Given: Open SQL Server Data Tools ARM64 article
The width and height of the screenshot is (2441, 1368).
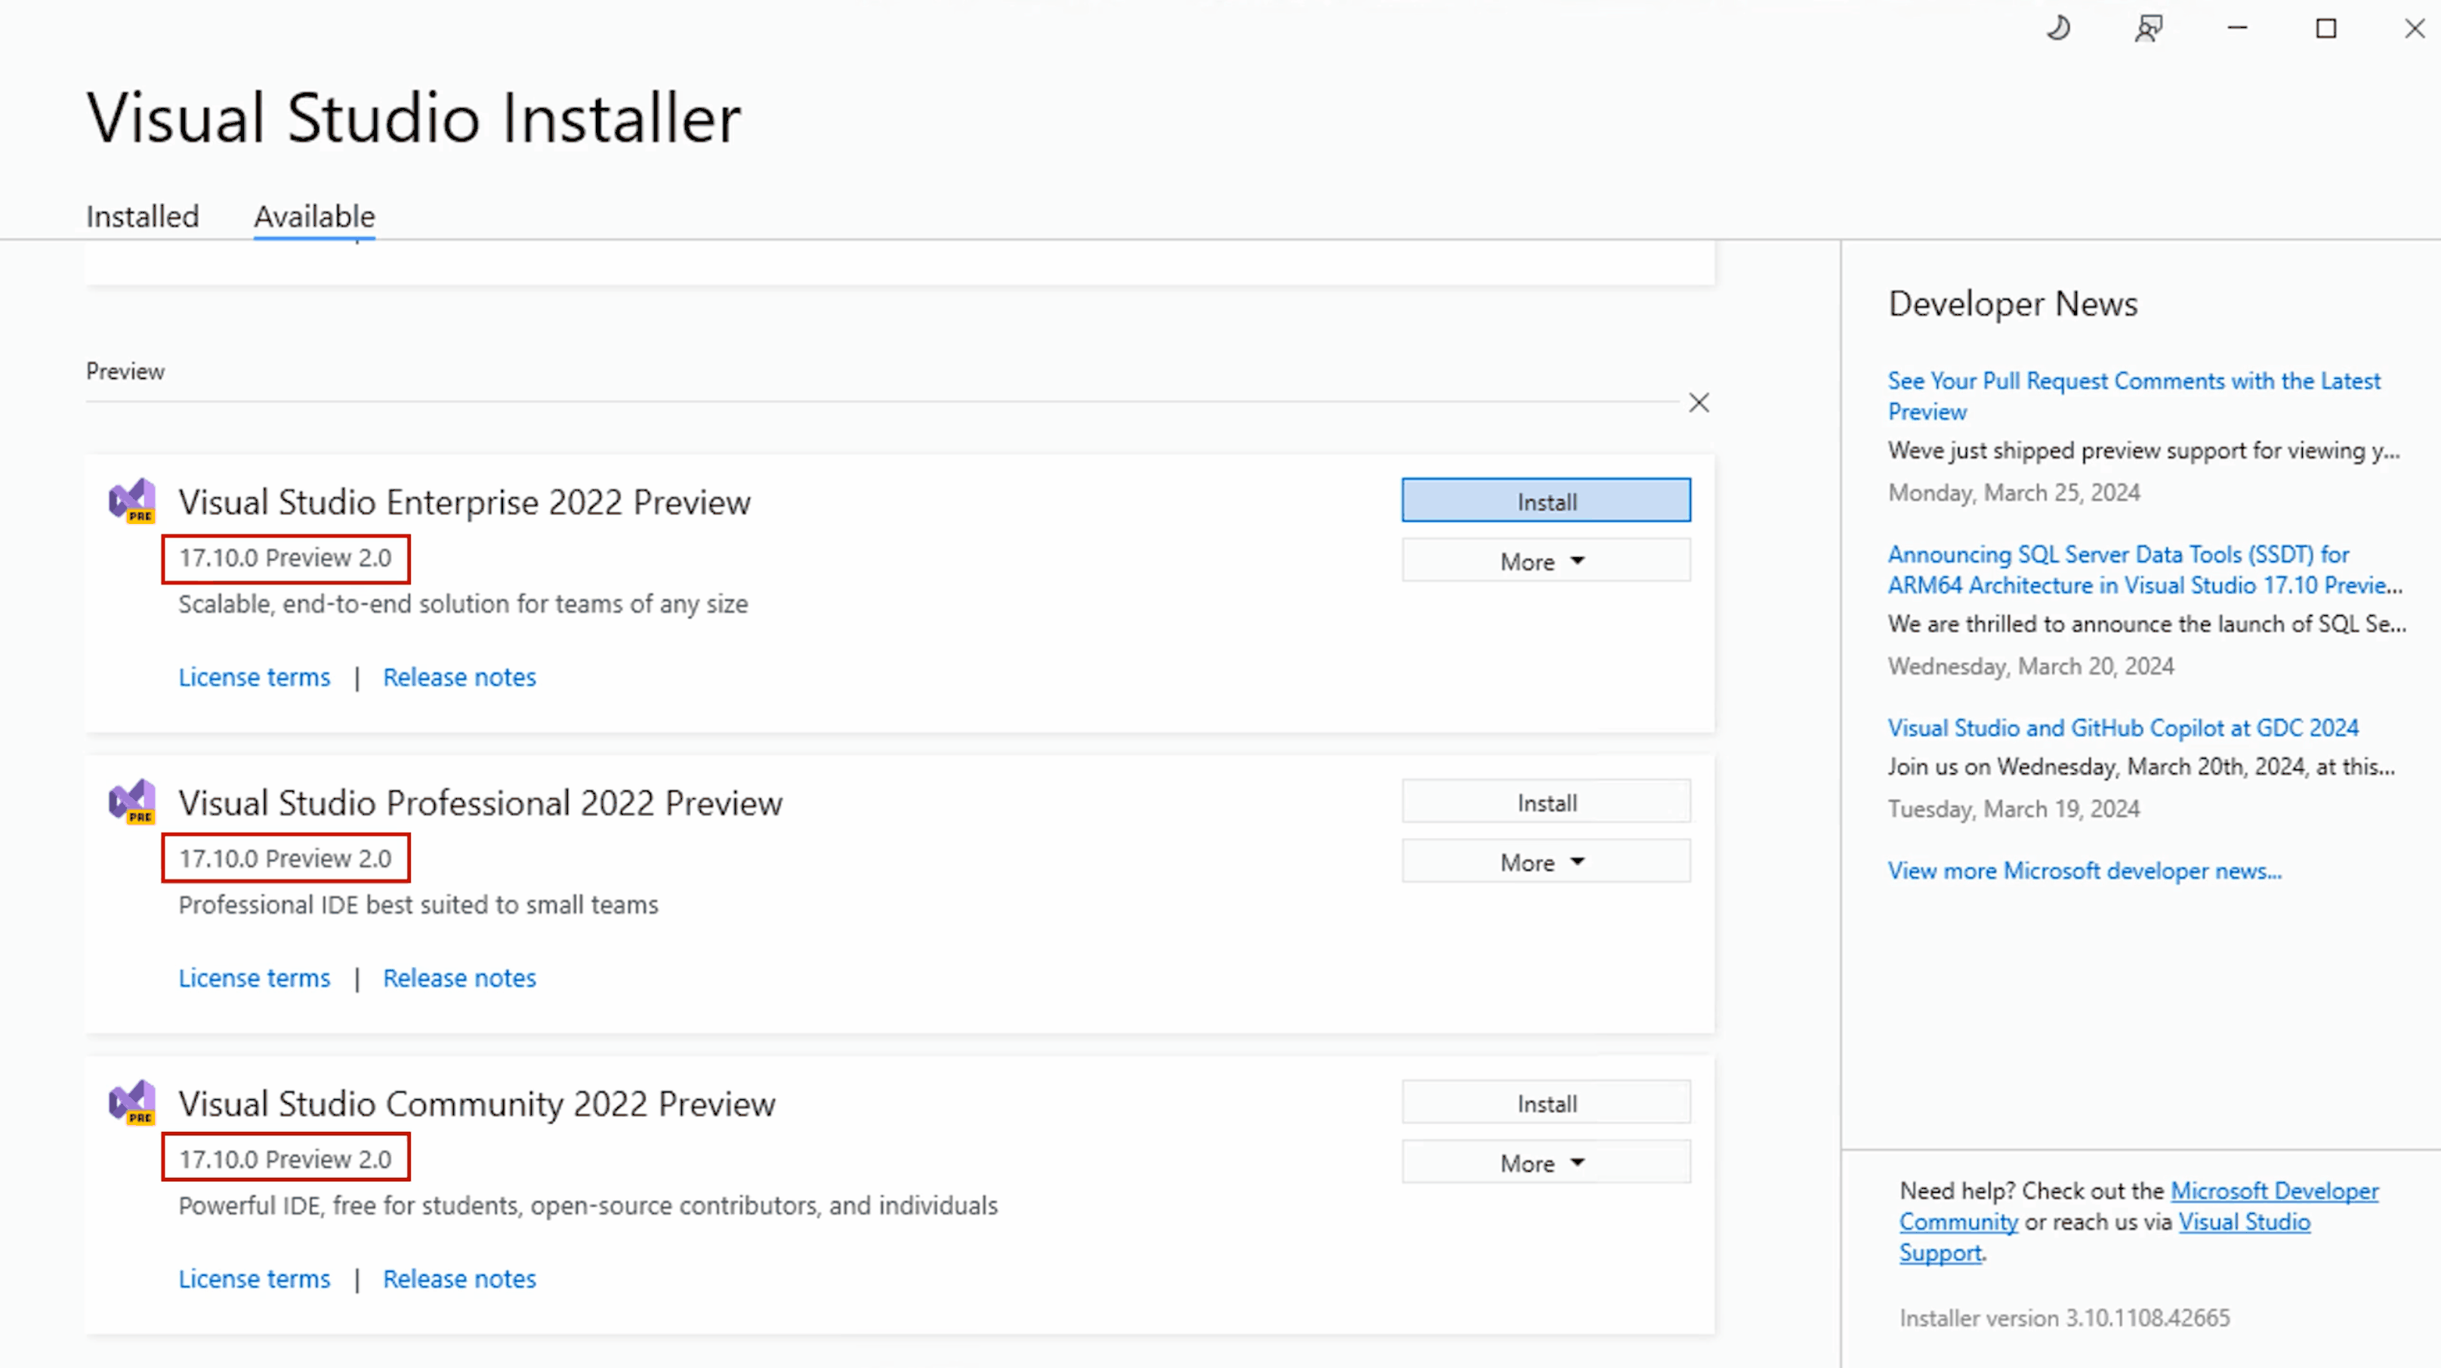Looking at the screenshot, I should pos(2143,569).
